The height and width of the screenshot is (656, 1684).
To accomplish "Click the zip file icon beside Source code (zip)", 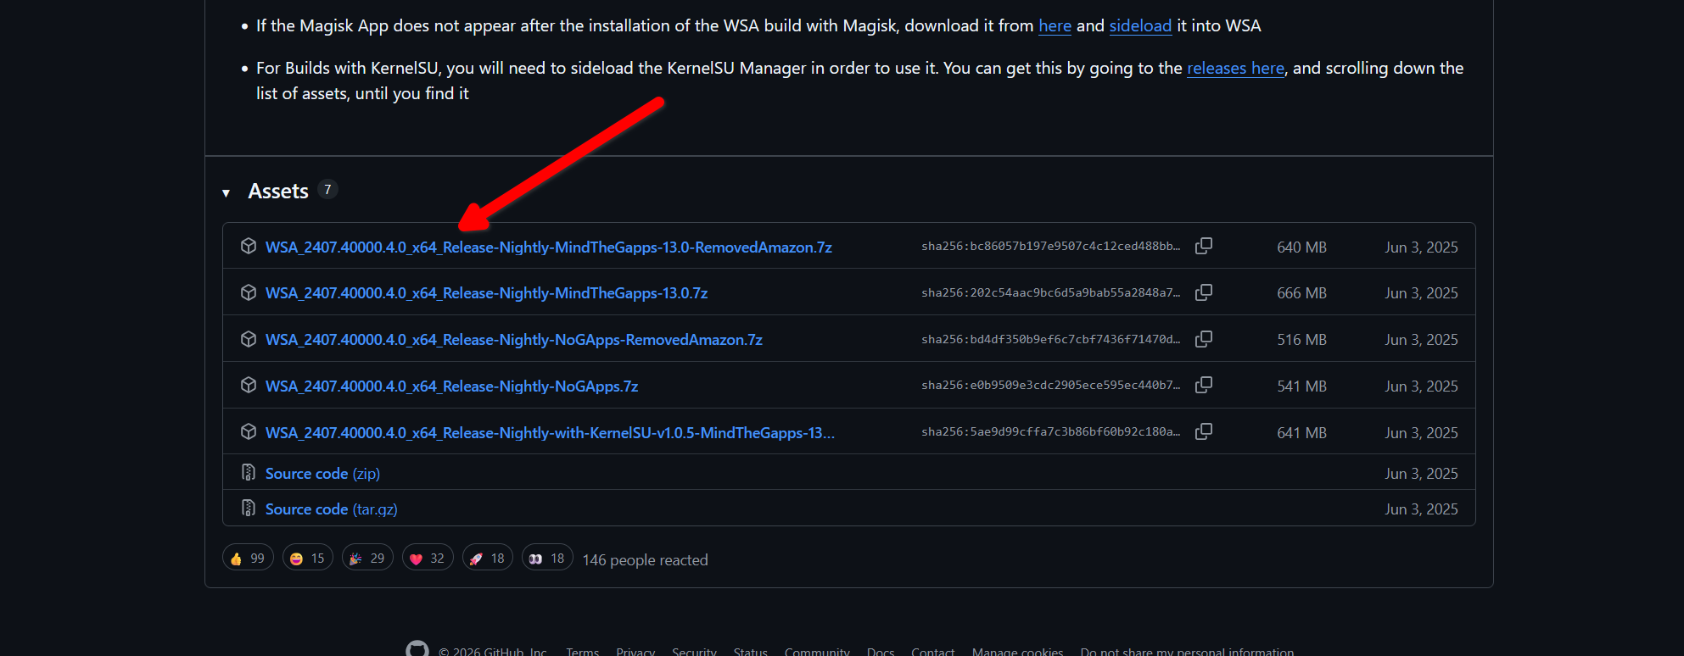I will 249,472.
